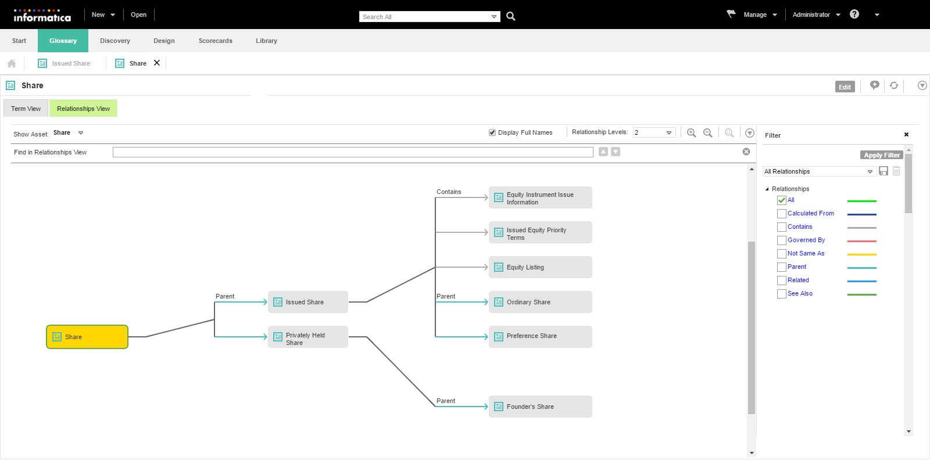Switch to the Term View tab
The image size is (930, 471).
tap(26, 109)
